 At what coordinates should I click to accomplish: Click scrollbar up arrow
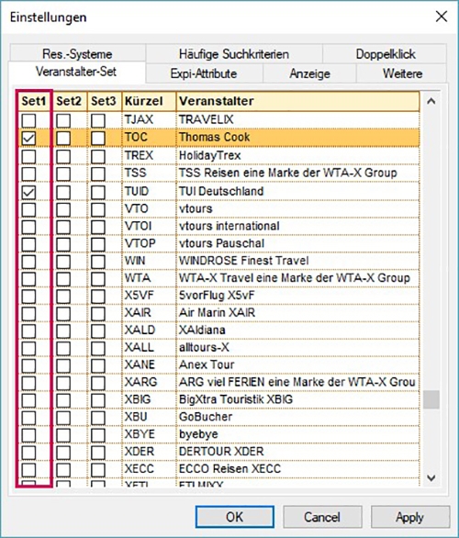[431, 101]
